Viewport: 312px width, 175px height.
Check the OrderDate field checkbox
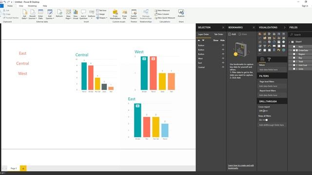294,51
